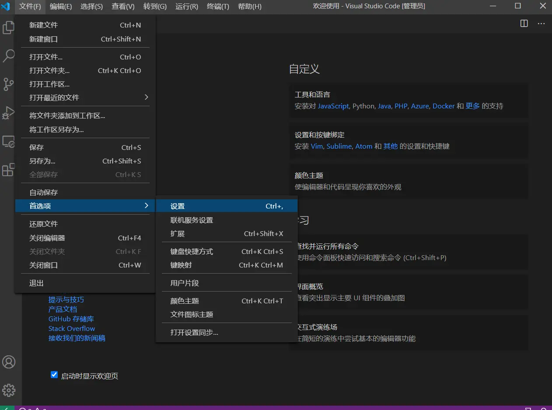
Task: Open 键映射 submenu entry
Action: (x=227, y=265)
